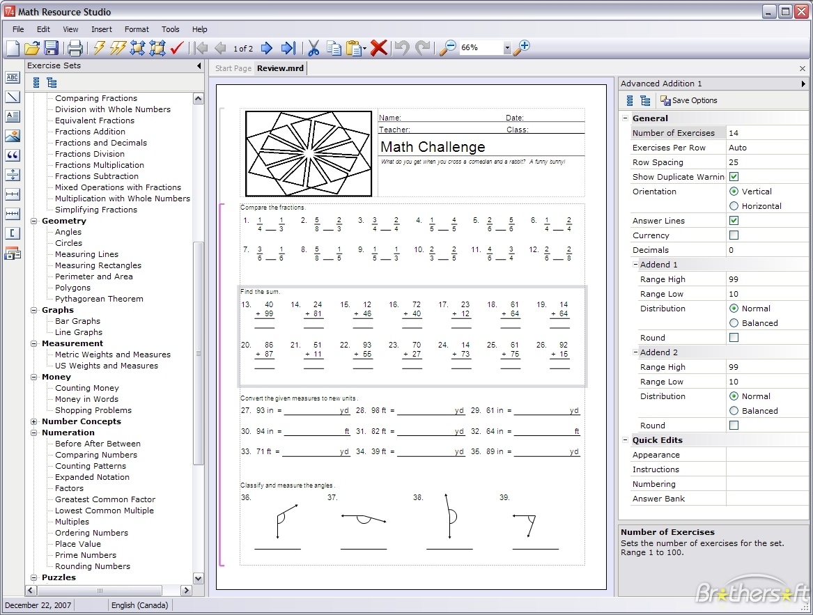Screen dimensions: 813x615
Task: Enable the Currency checkbox
Action: click(734, 235)
